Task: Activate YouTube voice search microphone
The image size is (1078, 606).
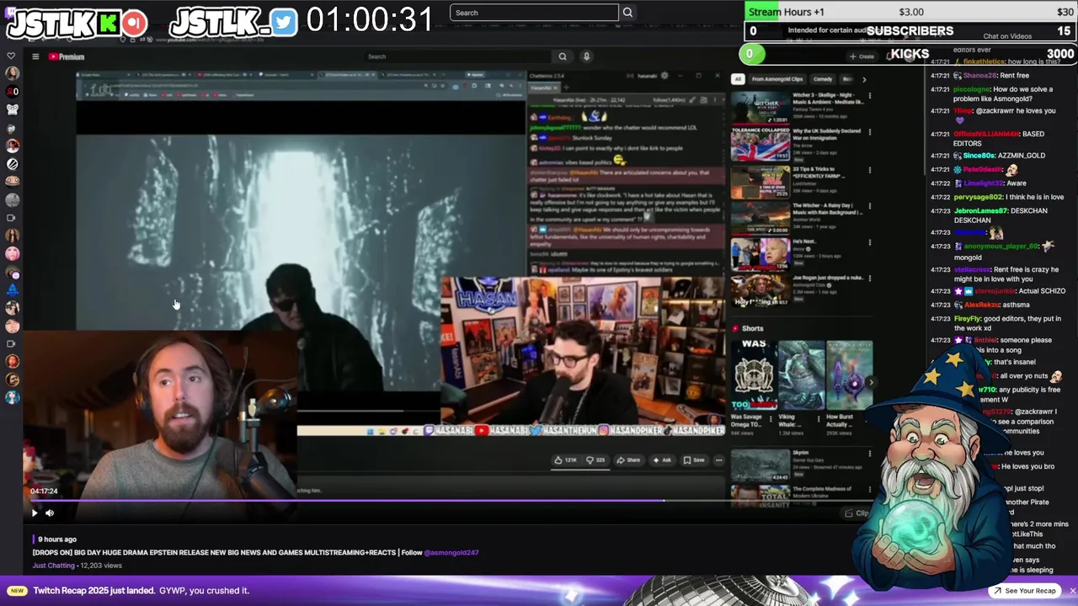Action: point(586,56)
